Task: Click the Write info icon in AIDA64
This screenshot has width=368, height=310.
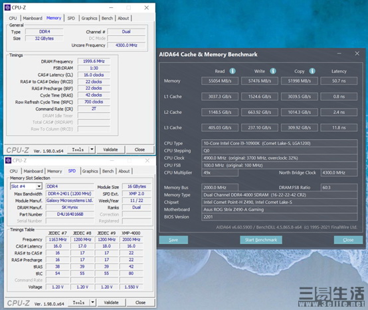Action: click(273, 71)
